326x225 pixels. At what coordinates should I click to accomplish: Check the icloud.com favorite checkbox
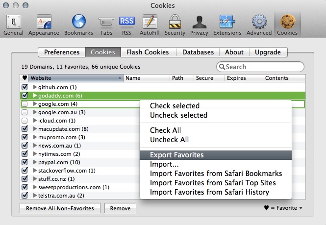25,121
